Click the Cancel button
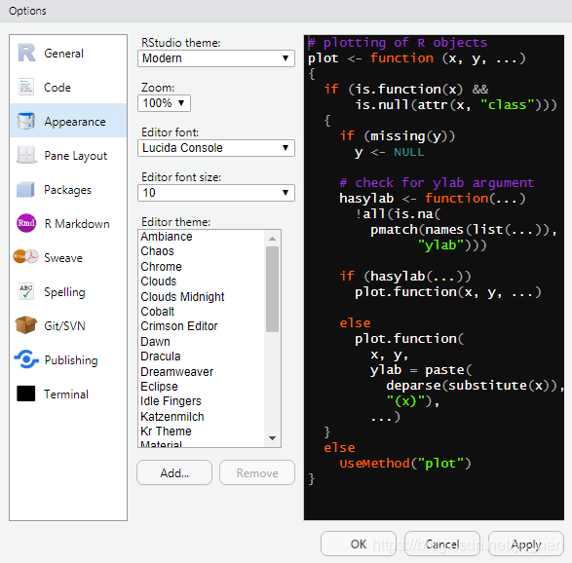 [442, 544]
